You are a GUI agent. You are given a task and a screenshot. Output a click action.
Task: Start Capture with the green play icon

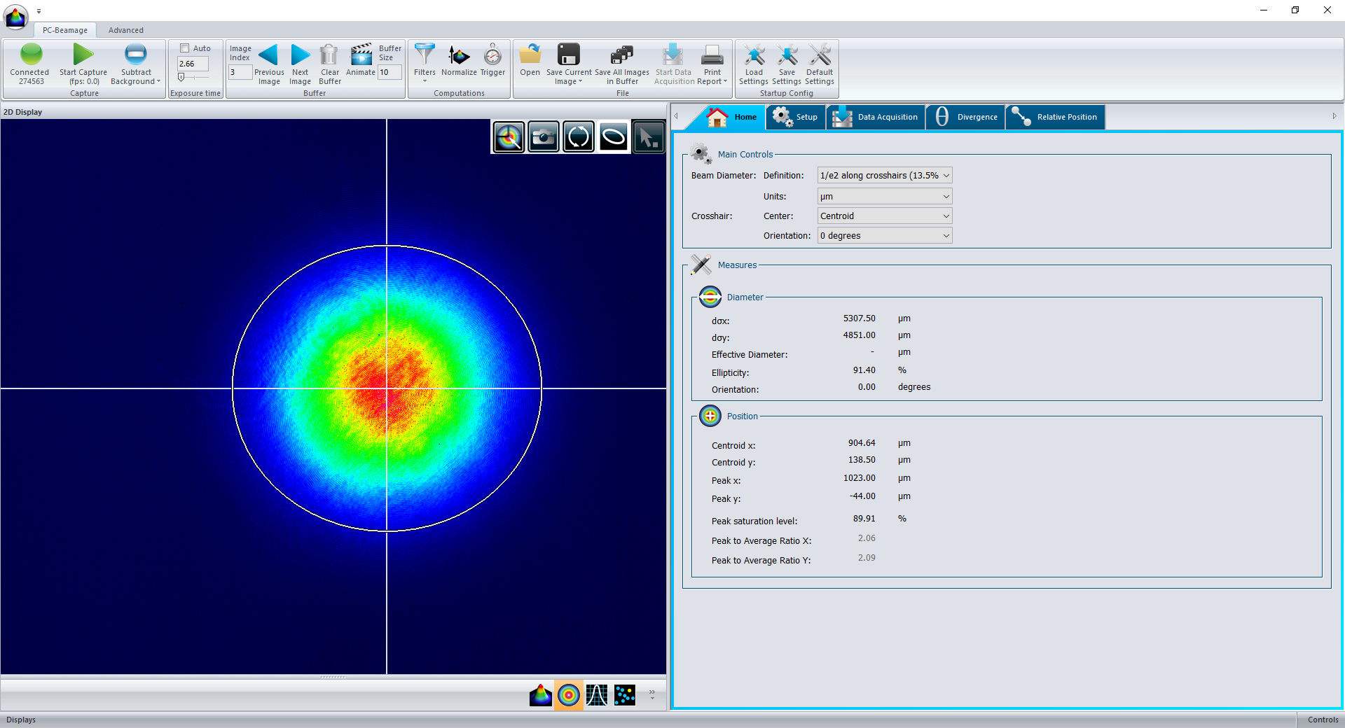coord(83,56)
